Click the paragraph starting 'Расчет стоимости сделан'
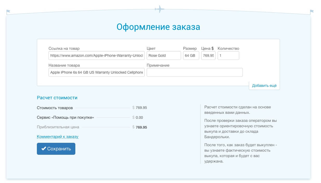The height and width of the screenshot is (183, 321). click(x=238, y=110)
